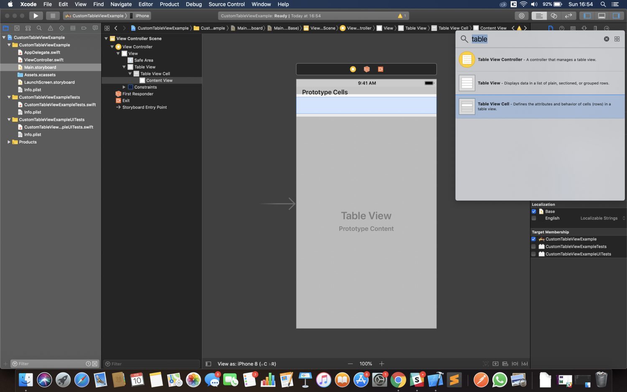Switch to the Standard editor

click(x=539, y=16)
